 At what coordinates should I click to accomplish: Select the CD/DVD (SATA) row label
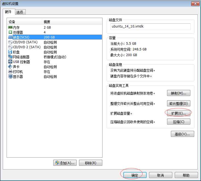point(25,42)
